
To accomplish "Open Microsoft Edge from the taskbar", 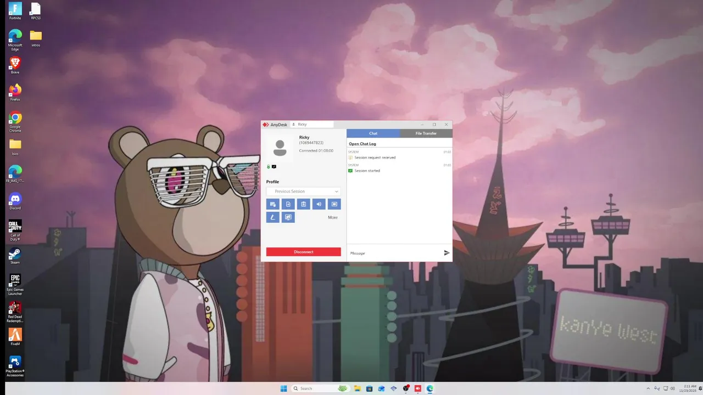I will [430, 388].
